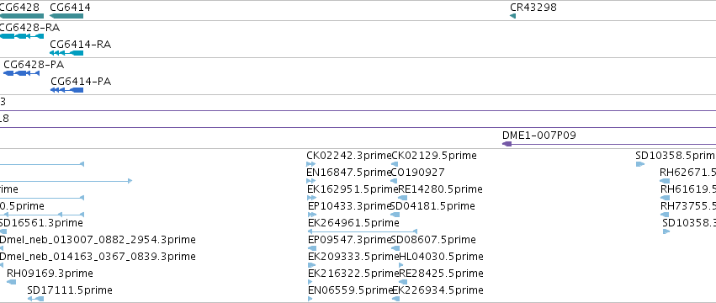
Task: Open Dmel_neb_013007_0882_2954.3prime label
Action: pos(98,240)
